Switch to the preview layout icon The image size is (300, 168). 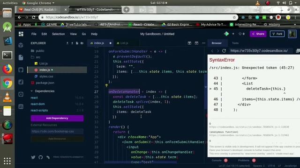pyautogui.click(x=196, y=43)
